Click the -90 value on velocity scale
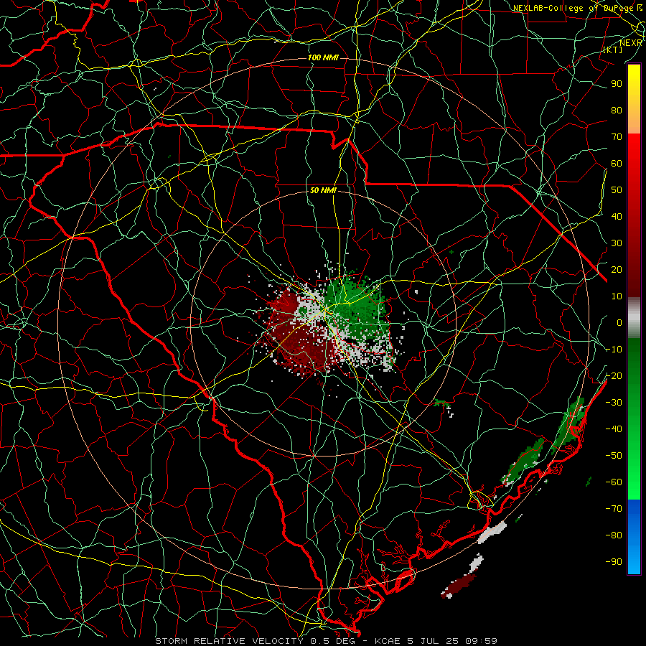The image size is (646, 646). [x=614, y=562]
